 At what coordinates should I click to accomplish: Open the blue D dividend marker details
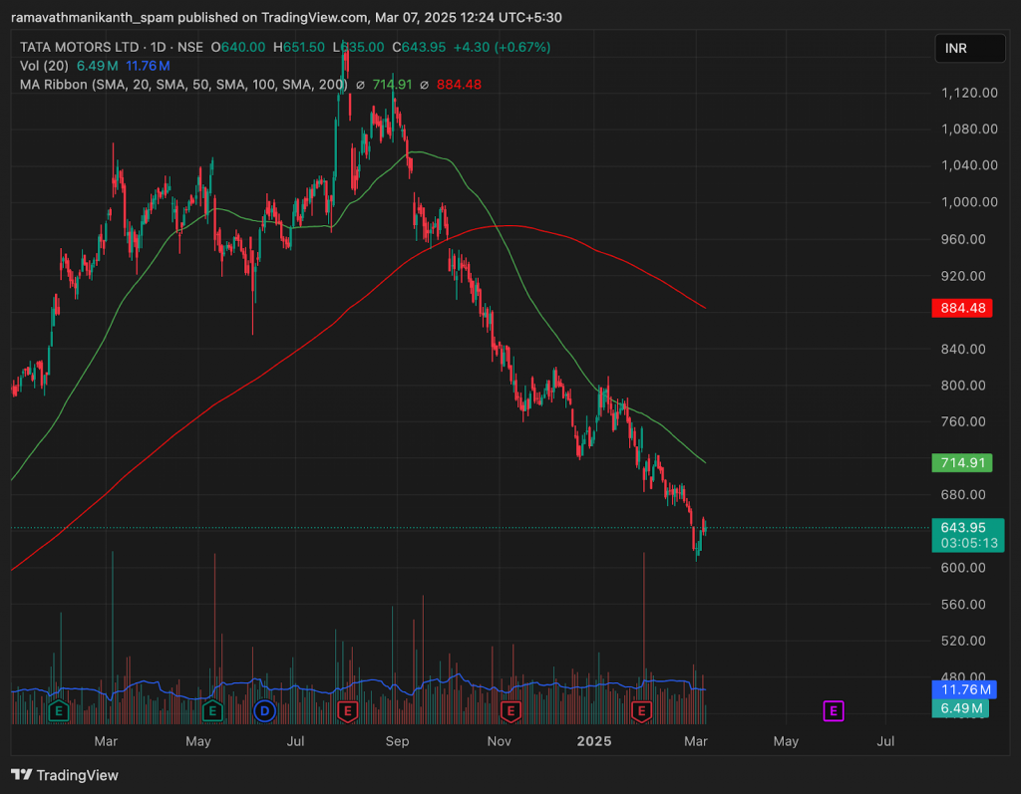coord(263,711)
